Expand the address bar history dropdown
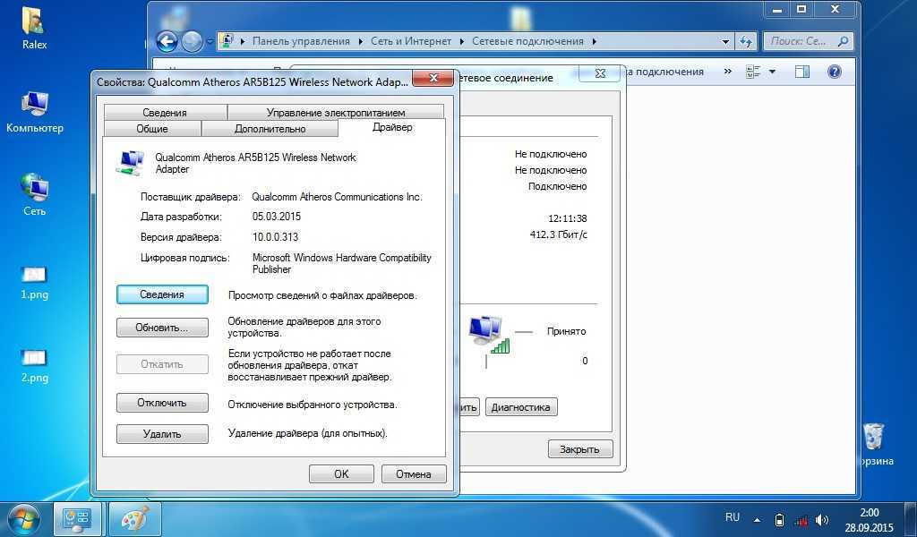The image size is (917, 537). [x=725, y=41]
